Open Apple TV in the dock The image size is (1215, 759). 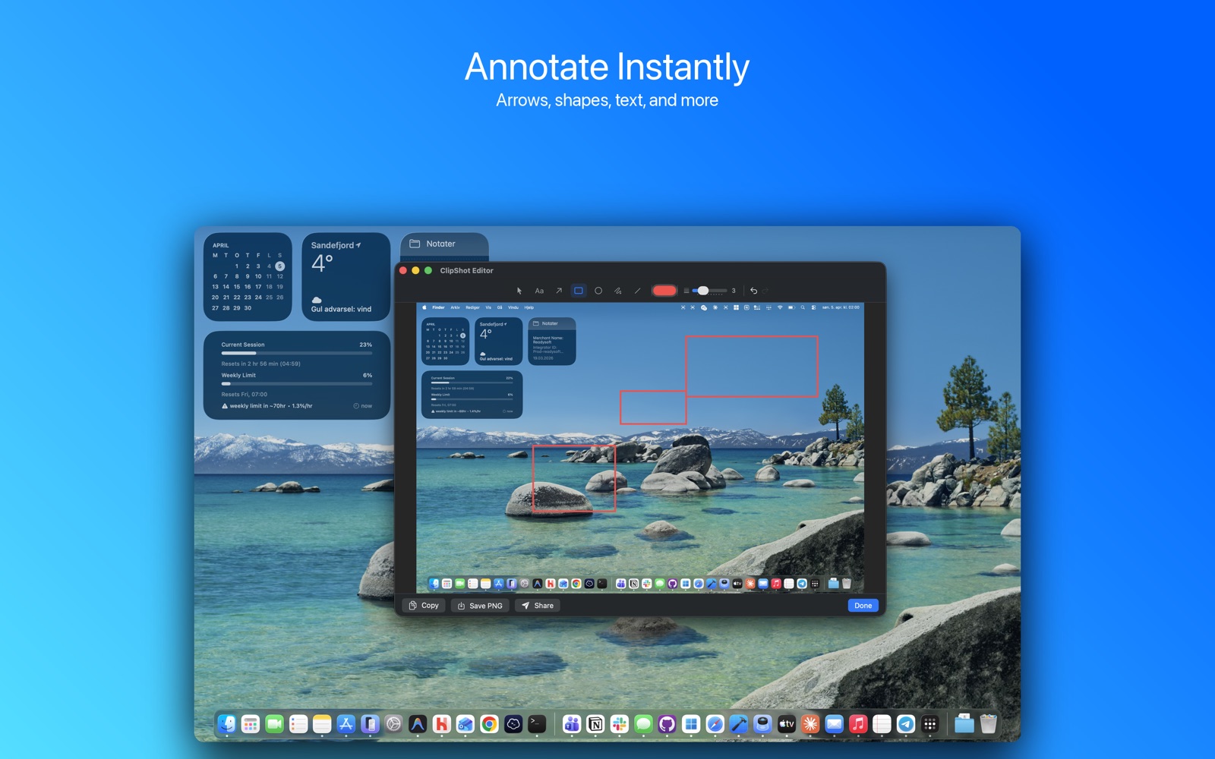coord(787,724)
